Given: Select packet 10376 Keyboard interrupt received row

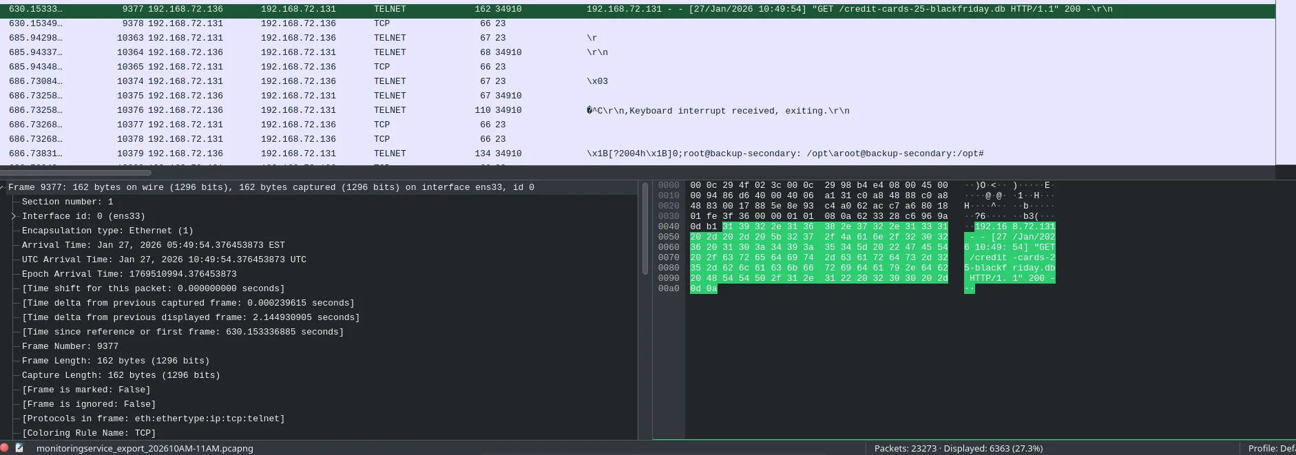Looking at the screenshot, I should tap(638, 110).
